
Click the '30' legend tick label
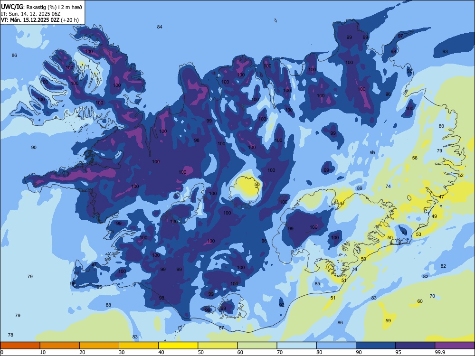click(122, 352)
